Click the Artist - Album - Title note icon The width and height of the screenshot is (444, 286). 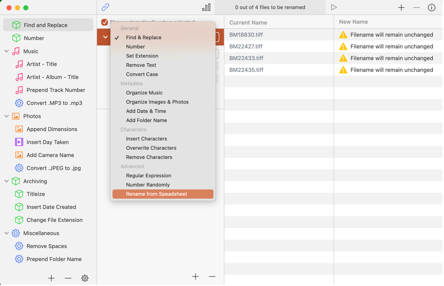click(19, 77)
